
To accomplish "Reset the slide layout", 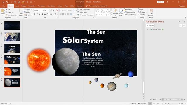I will pos(27,12).
